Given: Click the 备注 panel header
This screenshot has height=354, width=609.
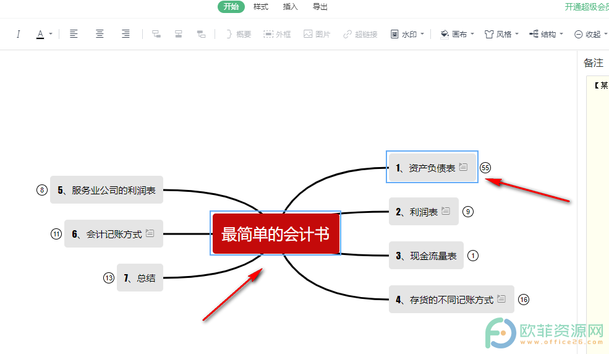Looking at the screenshot, I should click(x=594, y=63).
